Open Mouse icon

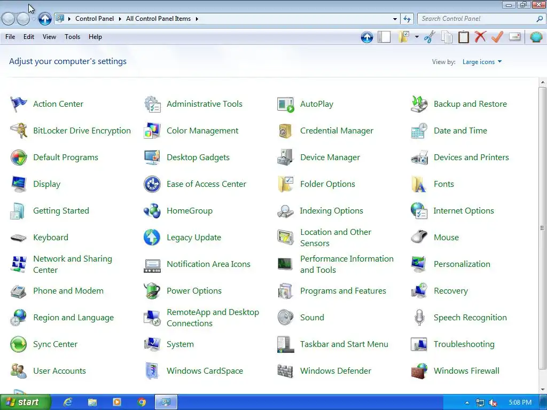pos(419,237)
